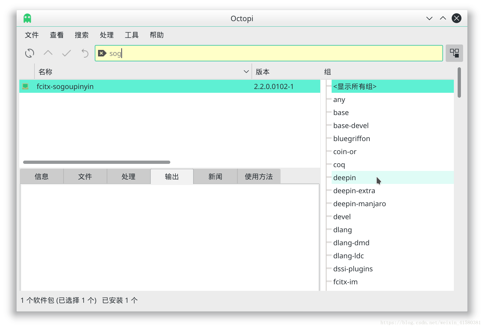
Task: Click the installed status icon of fcitx-sogoupinyin
Action: point(26,86)
